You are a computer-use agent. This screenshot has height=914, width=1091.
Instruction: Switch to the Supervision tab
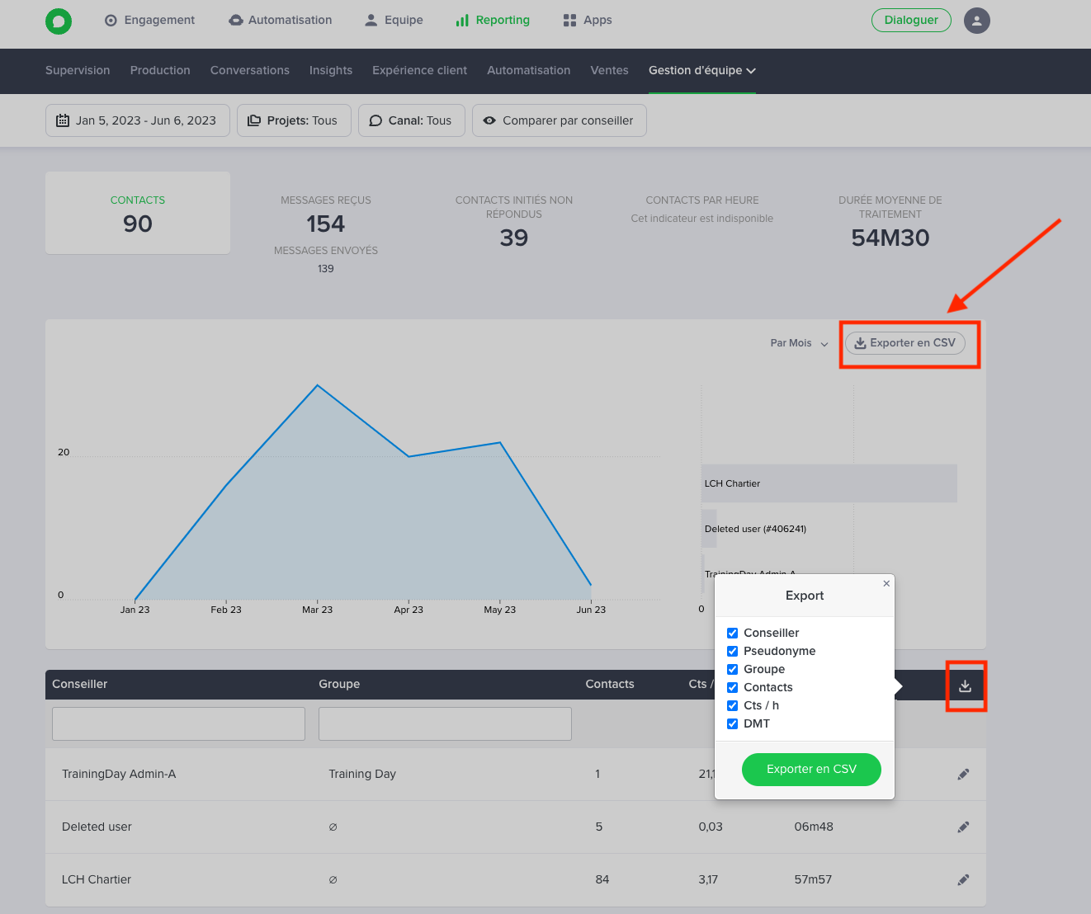(x=78, y=70)
